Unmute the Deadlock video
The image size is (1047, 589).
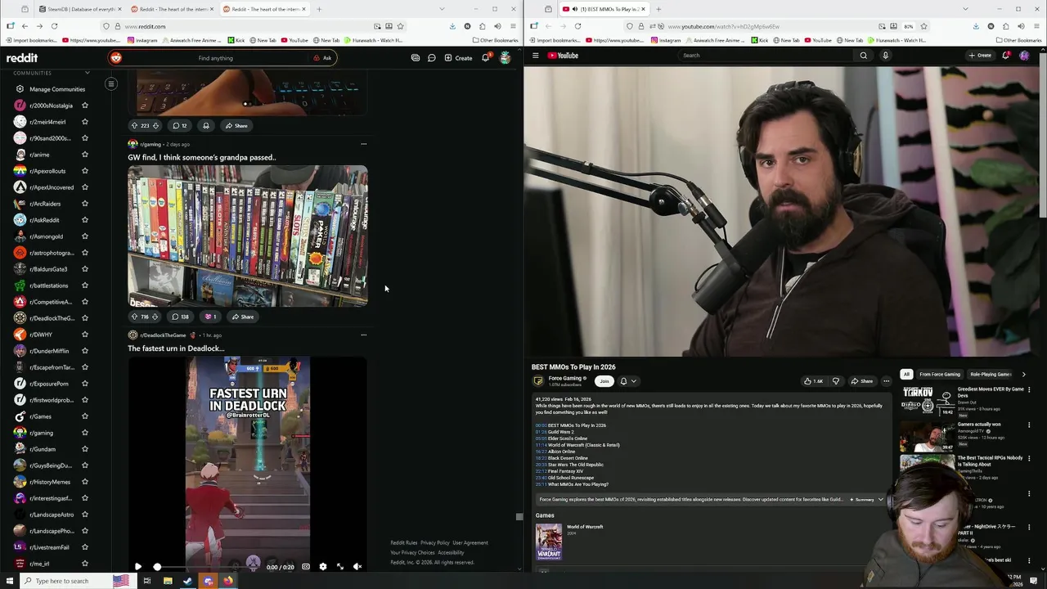click(357, 567)
